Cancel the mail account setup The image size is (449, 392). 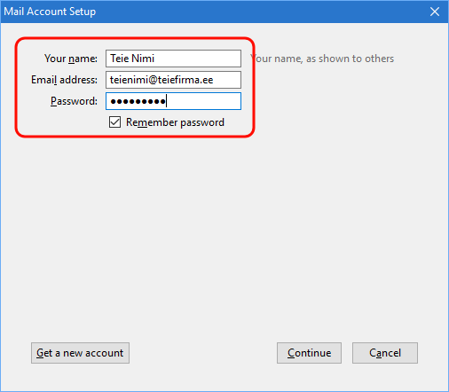click(x=385, y=353)
